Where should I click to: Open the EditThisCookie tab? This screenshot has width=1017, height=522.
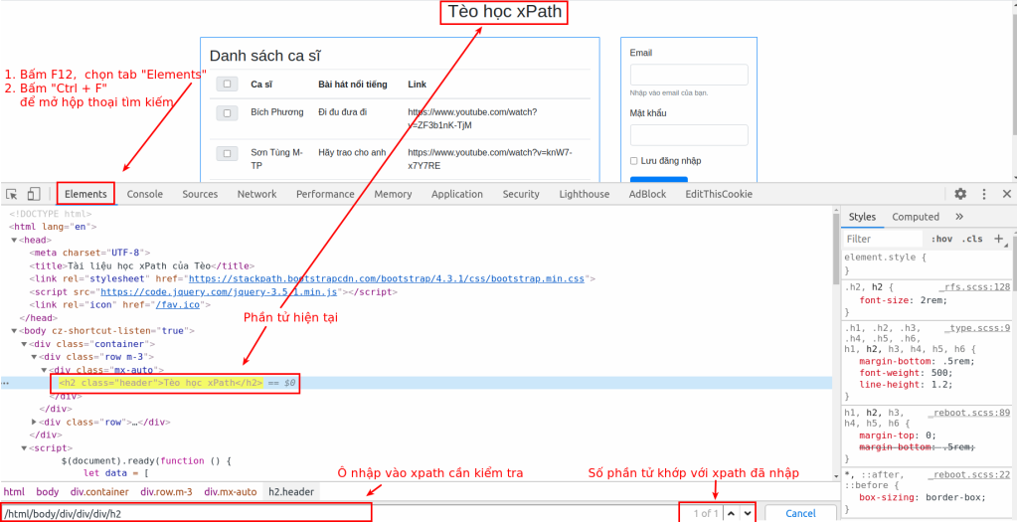click(x=719, y=194)
